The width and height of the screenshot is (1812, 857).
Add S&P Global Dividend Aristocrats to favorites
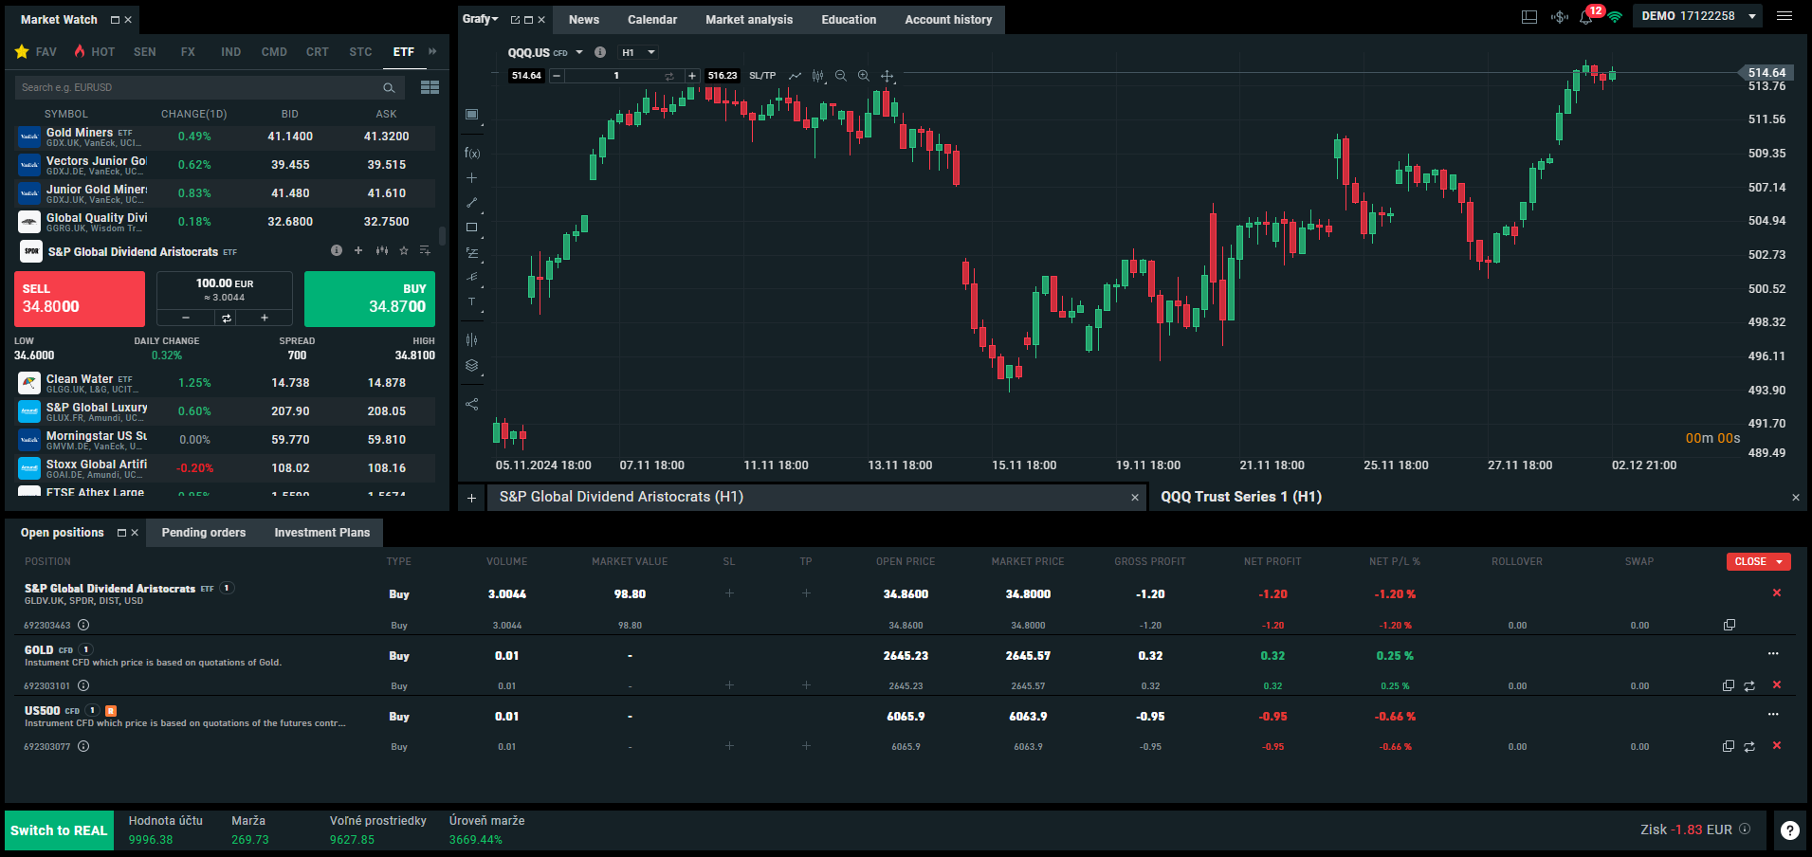[403, 251]
